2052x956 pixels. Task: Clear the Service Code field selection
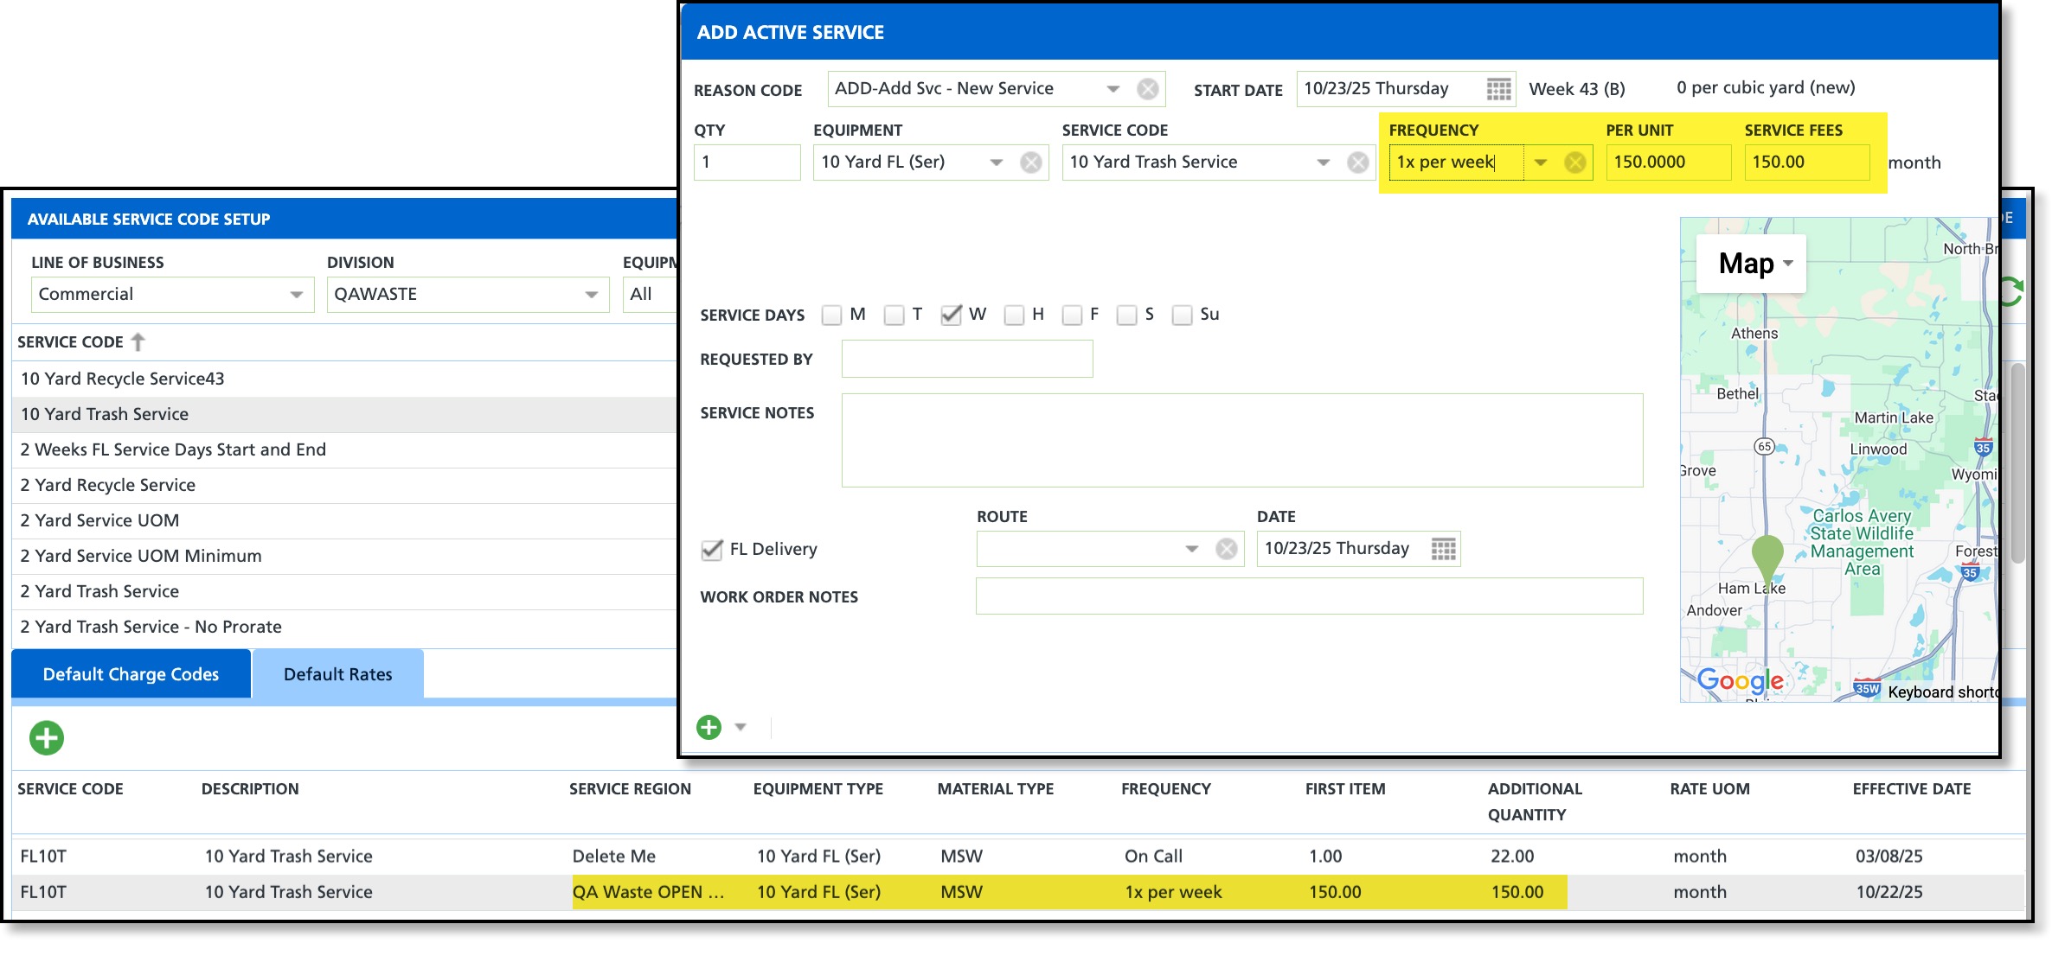pos(1358,163)
